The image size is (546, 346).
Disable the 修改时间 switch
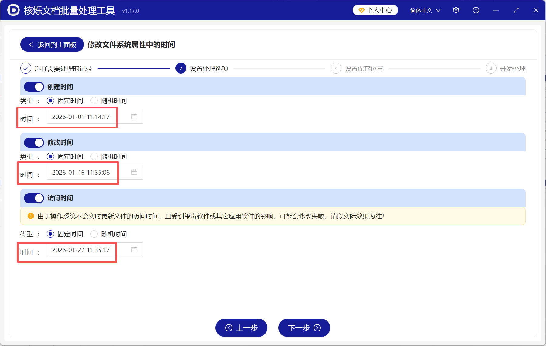(x=34, y=142)
